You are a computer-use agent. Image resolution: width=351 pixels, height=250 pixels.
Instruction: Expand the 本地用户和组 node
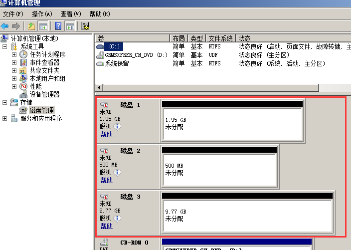tap(14, 79)
